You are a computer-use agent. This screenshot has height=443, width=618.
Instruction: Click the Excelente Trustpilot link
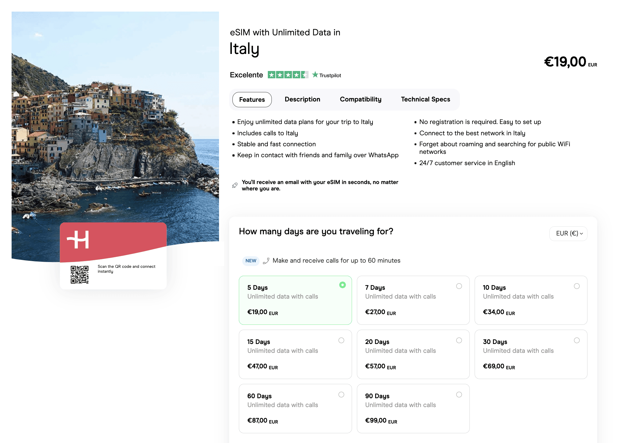[246, 75]
